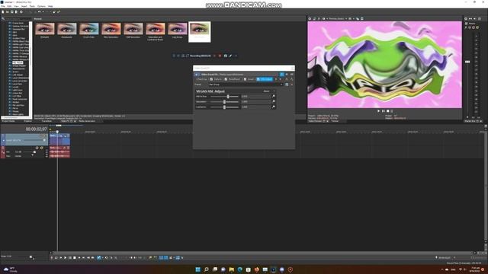
Task: Toggle the HSL Adjust effect checkbox in chain
Action: 258,79
